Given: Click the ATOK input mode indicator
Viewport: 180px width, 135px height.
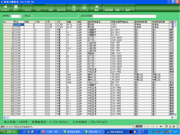Looking at the screenshot, I should (x=139, y=126).
